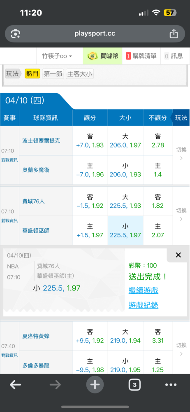Open 訊息 messages

[x=174, y=56]
